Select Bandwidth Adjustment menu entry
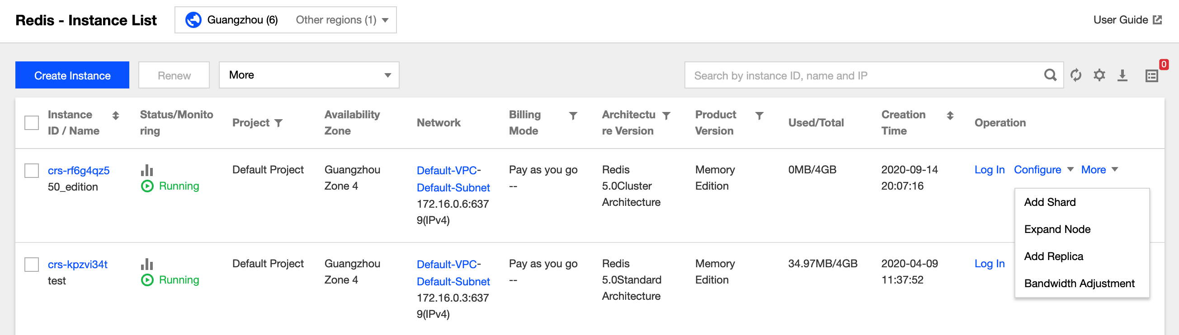Image resolution: width=1179 pixels, height=335 pixels. pos(1079,284)
